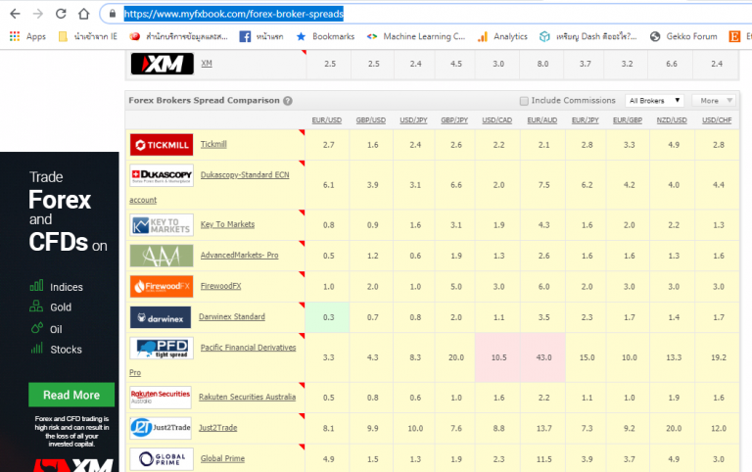Open the Gekko Forum bookmark
The height and width of the screenshot is (472, 752).
[683, 36]
